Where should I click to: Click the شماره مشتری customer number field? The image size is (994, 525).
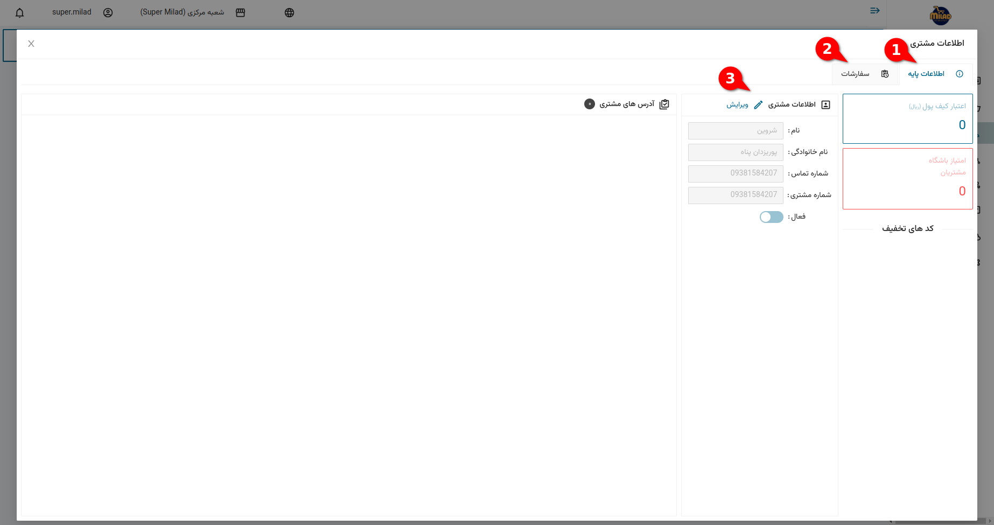[x=736, y=195]
